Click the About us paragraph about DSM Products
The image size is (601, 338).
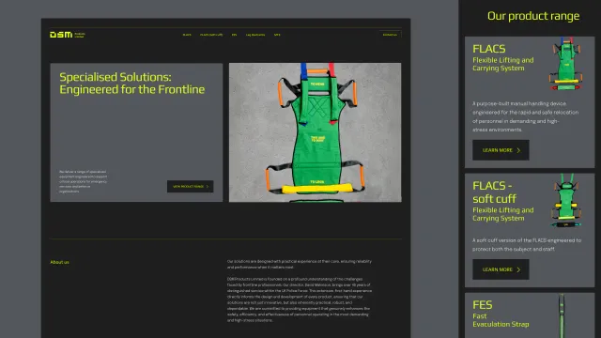[x=300, y=300]
